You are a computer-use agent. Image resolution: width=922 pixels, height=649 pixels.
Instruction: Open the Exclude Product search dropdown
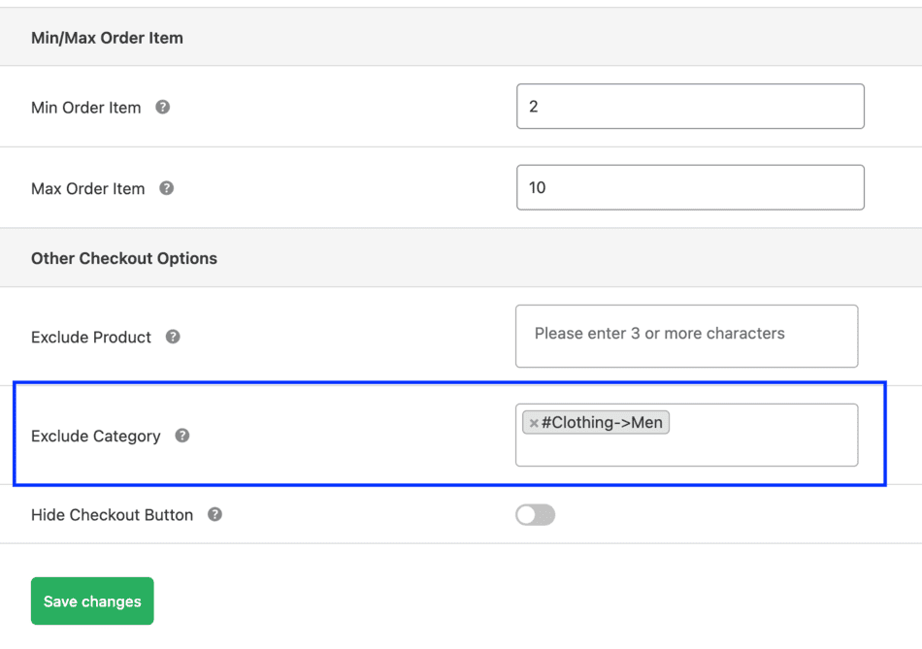click(x=686, y=336)
